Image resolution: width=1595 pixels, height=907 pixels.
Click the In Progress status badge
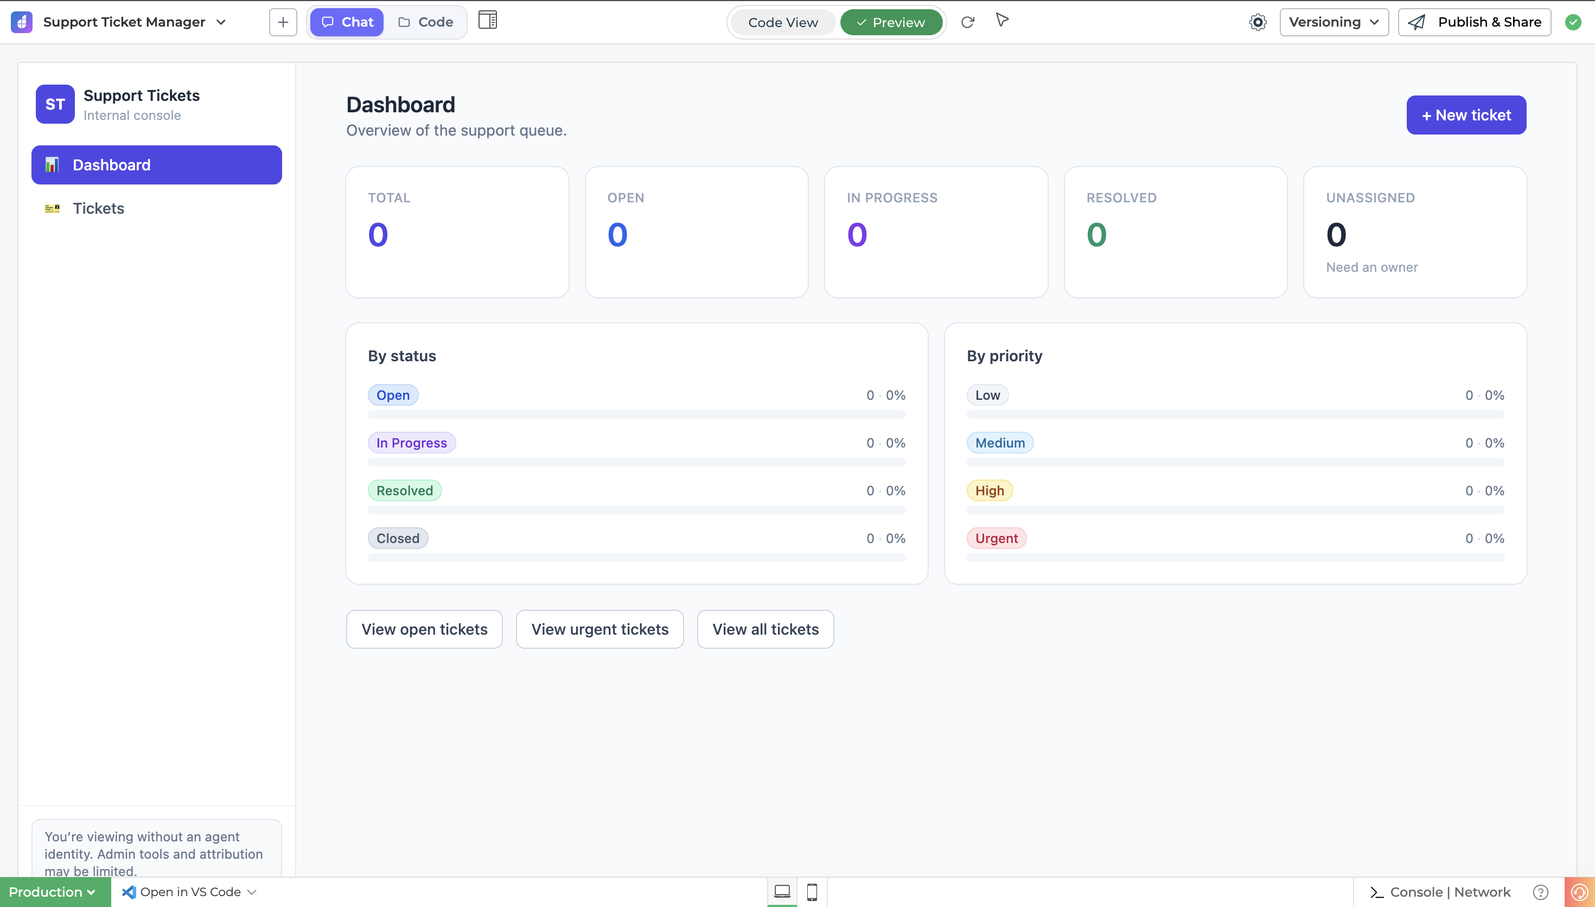[x=412, y=443]
